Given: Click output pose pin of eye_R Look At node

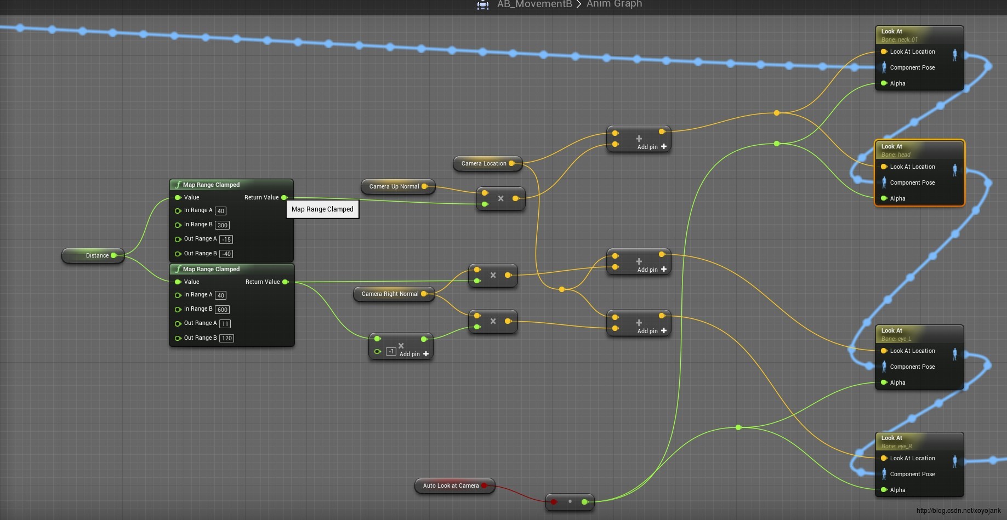Looking at the screenshot, I should coord(955,461).
